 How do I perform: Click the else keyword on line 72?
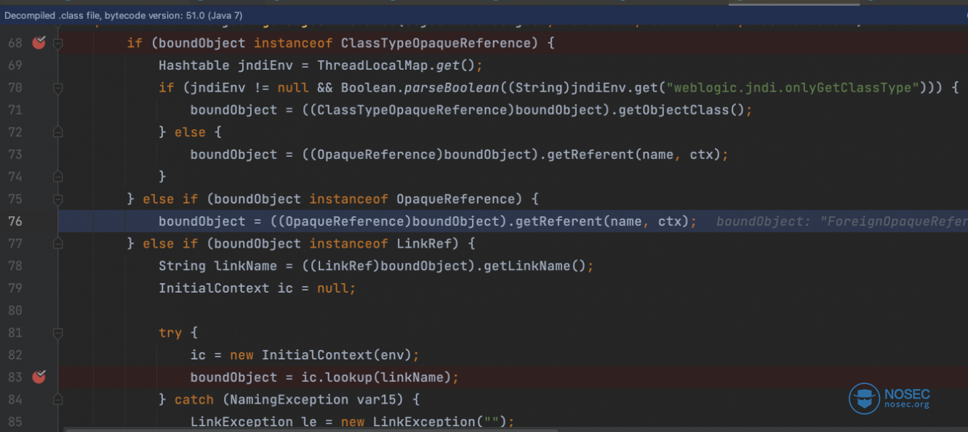pos(190,132)
